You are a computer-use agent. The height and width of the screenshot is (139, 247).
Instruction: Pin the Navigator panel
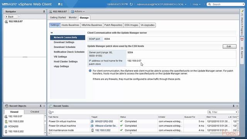tap(44, 12)
